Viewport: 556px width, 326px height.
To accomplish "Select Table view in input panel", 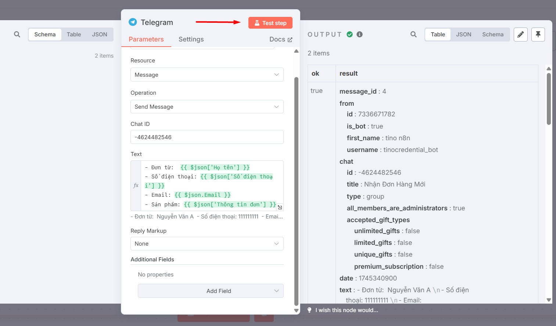I will click(74, 35).
